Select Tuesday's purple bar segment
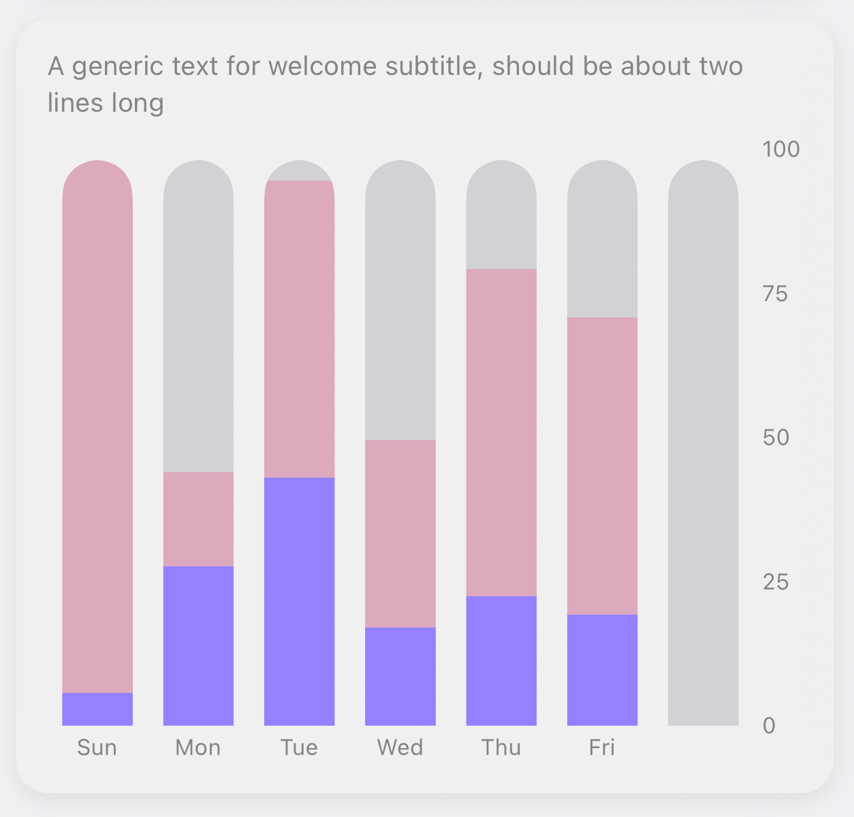The image size is (854, 817). [x=299, y=601]
